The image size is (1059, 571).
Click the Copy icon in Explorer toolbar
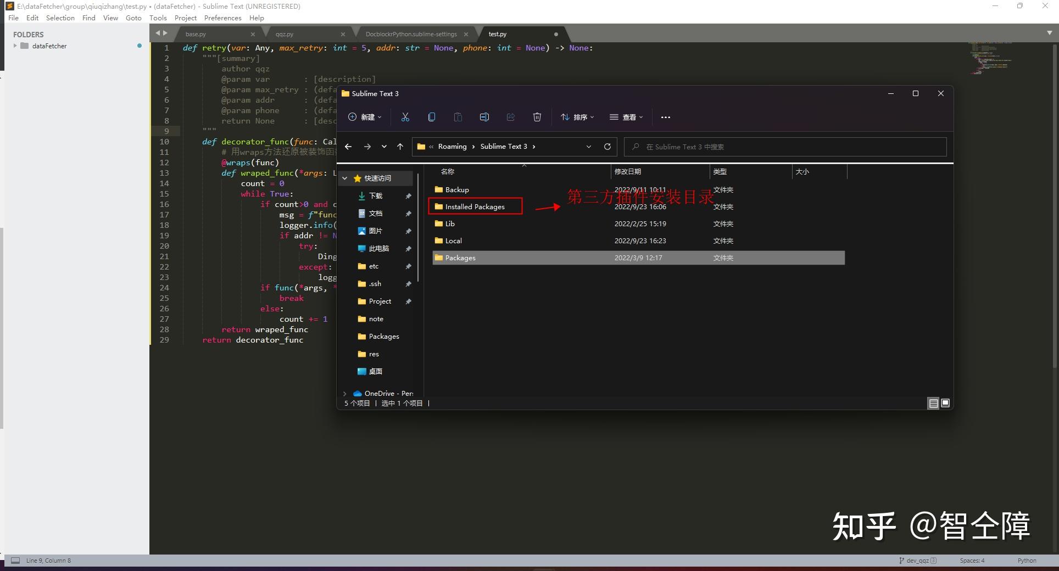[x=432, y=117]
